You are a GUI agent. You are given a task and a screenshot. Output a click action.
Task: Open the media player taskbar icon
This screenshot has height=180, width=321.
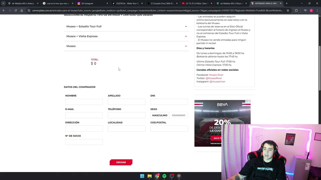pos(179,176)
